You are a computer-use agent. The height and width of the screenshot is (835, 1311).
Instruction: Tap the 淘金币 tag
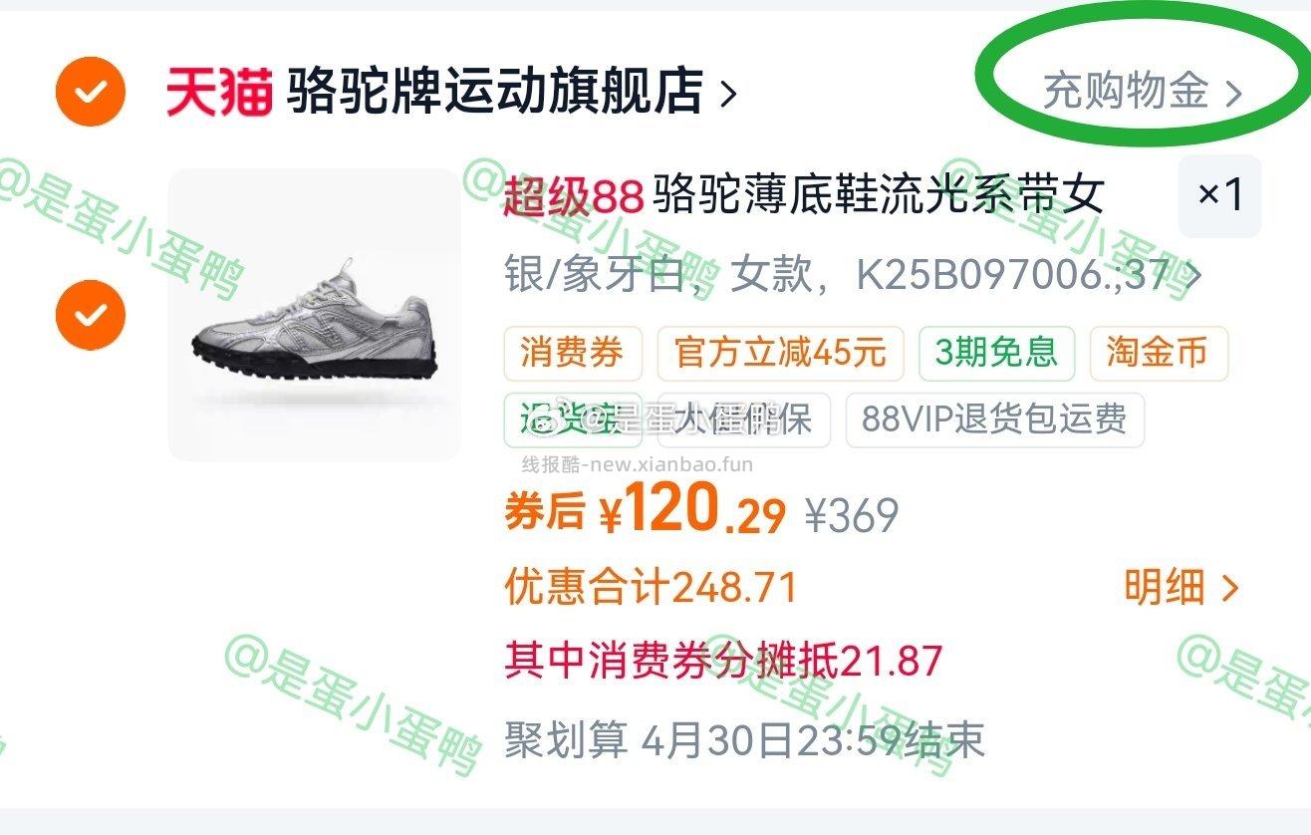click(1158, 353)
